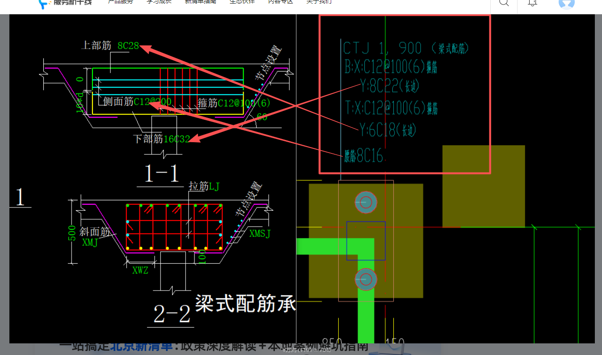
Task: Open the 产品服务 navigation menu
Action: point(121,2)
